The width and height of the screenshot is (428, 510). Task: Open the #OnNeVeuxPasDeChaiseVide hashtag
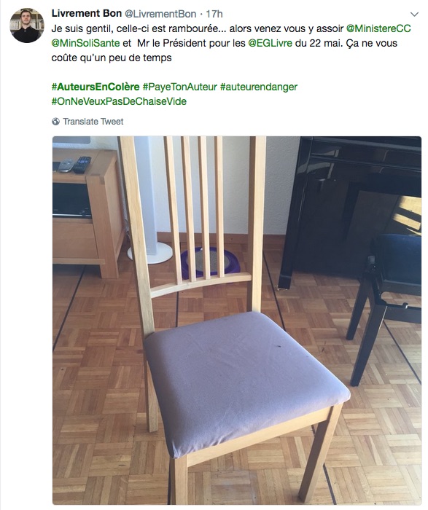tap(119, 101)
